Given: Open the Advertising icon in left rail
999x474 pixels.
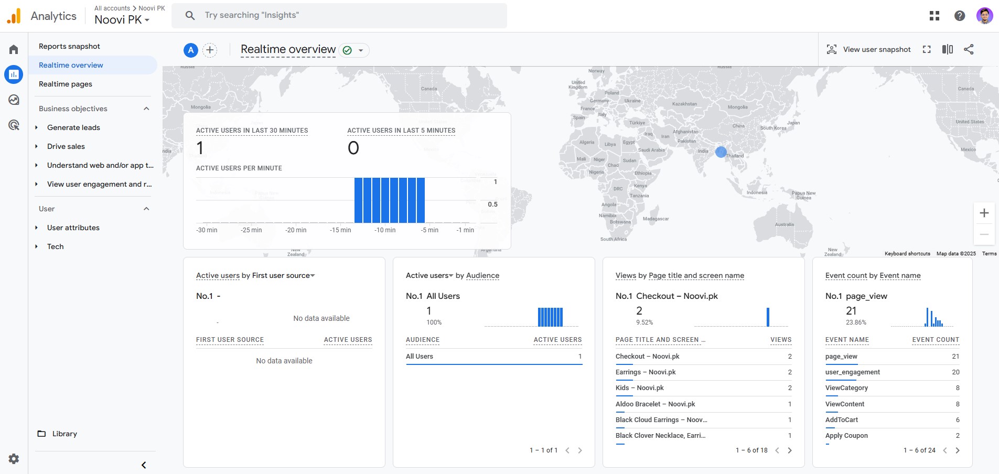Looking at the screenshot, I should coord(14,125).
